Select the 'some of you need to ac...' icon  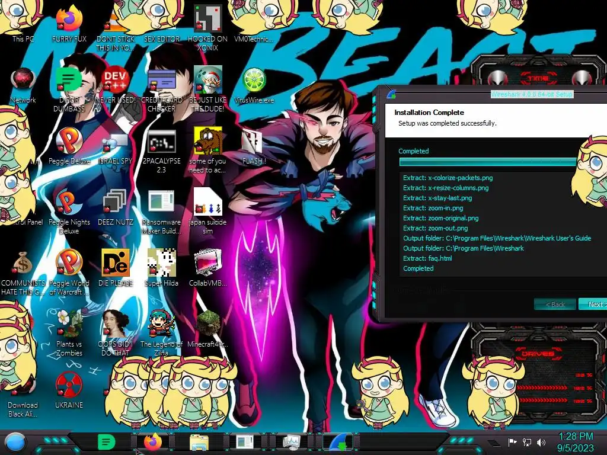[x=207, y=151]
